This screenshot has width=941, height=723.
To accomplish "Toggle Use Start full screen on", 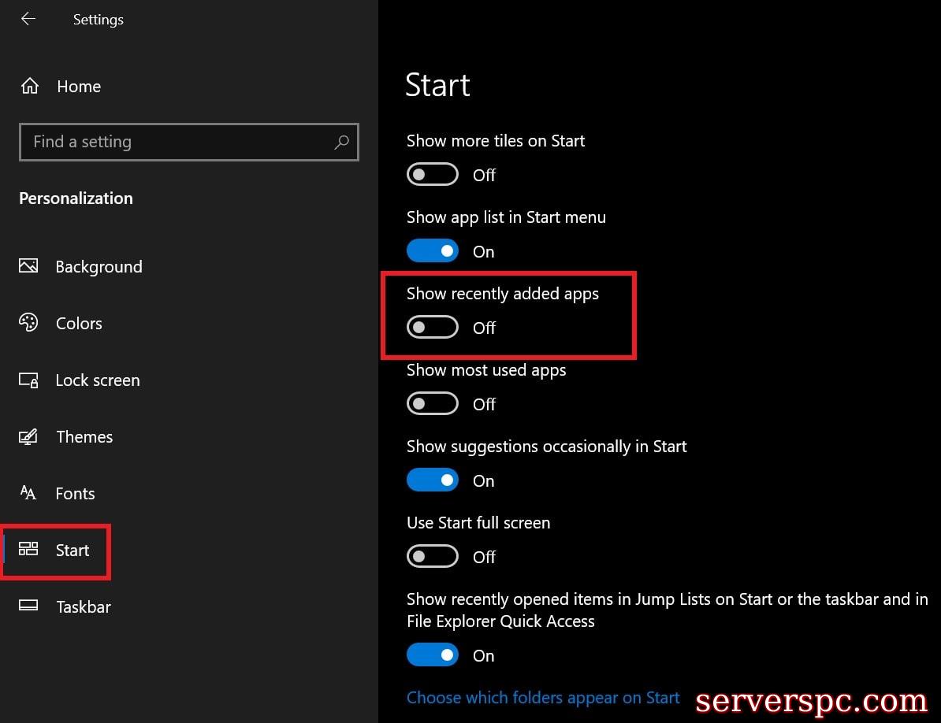I will tap(432, 557).
